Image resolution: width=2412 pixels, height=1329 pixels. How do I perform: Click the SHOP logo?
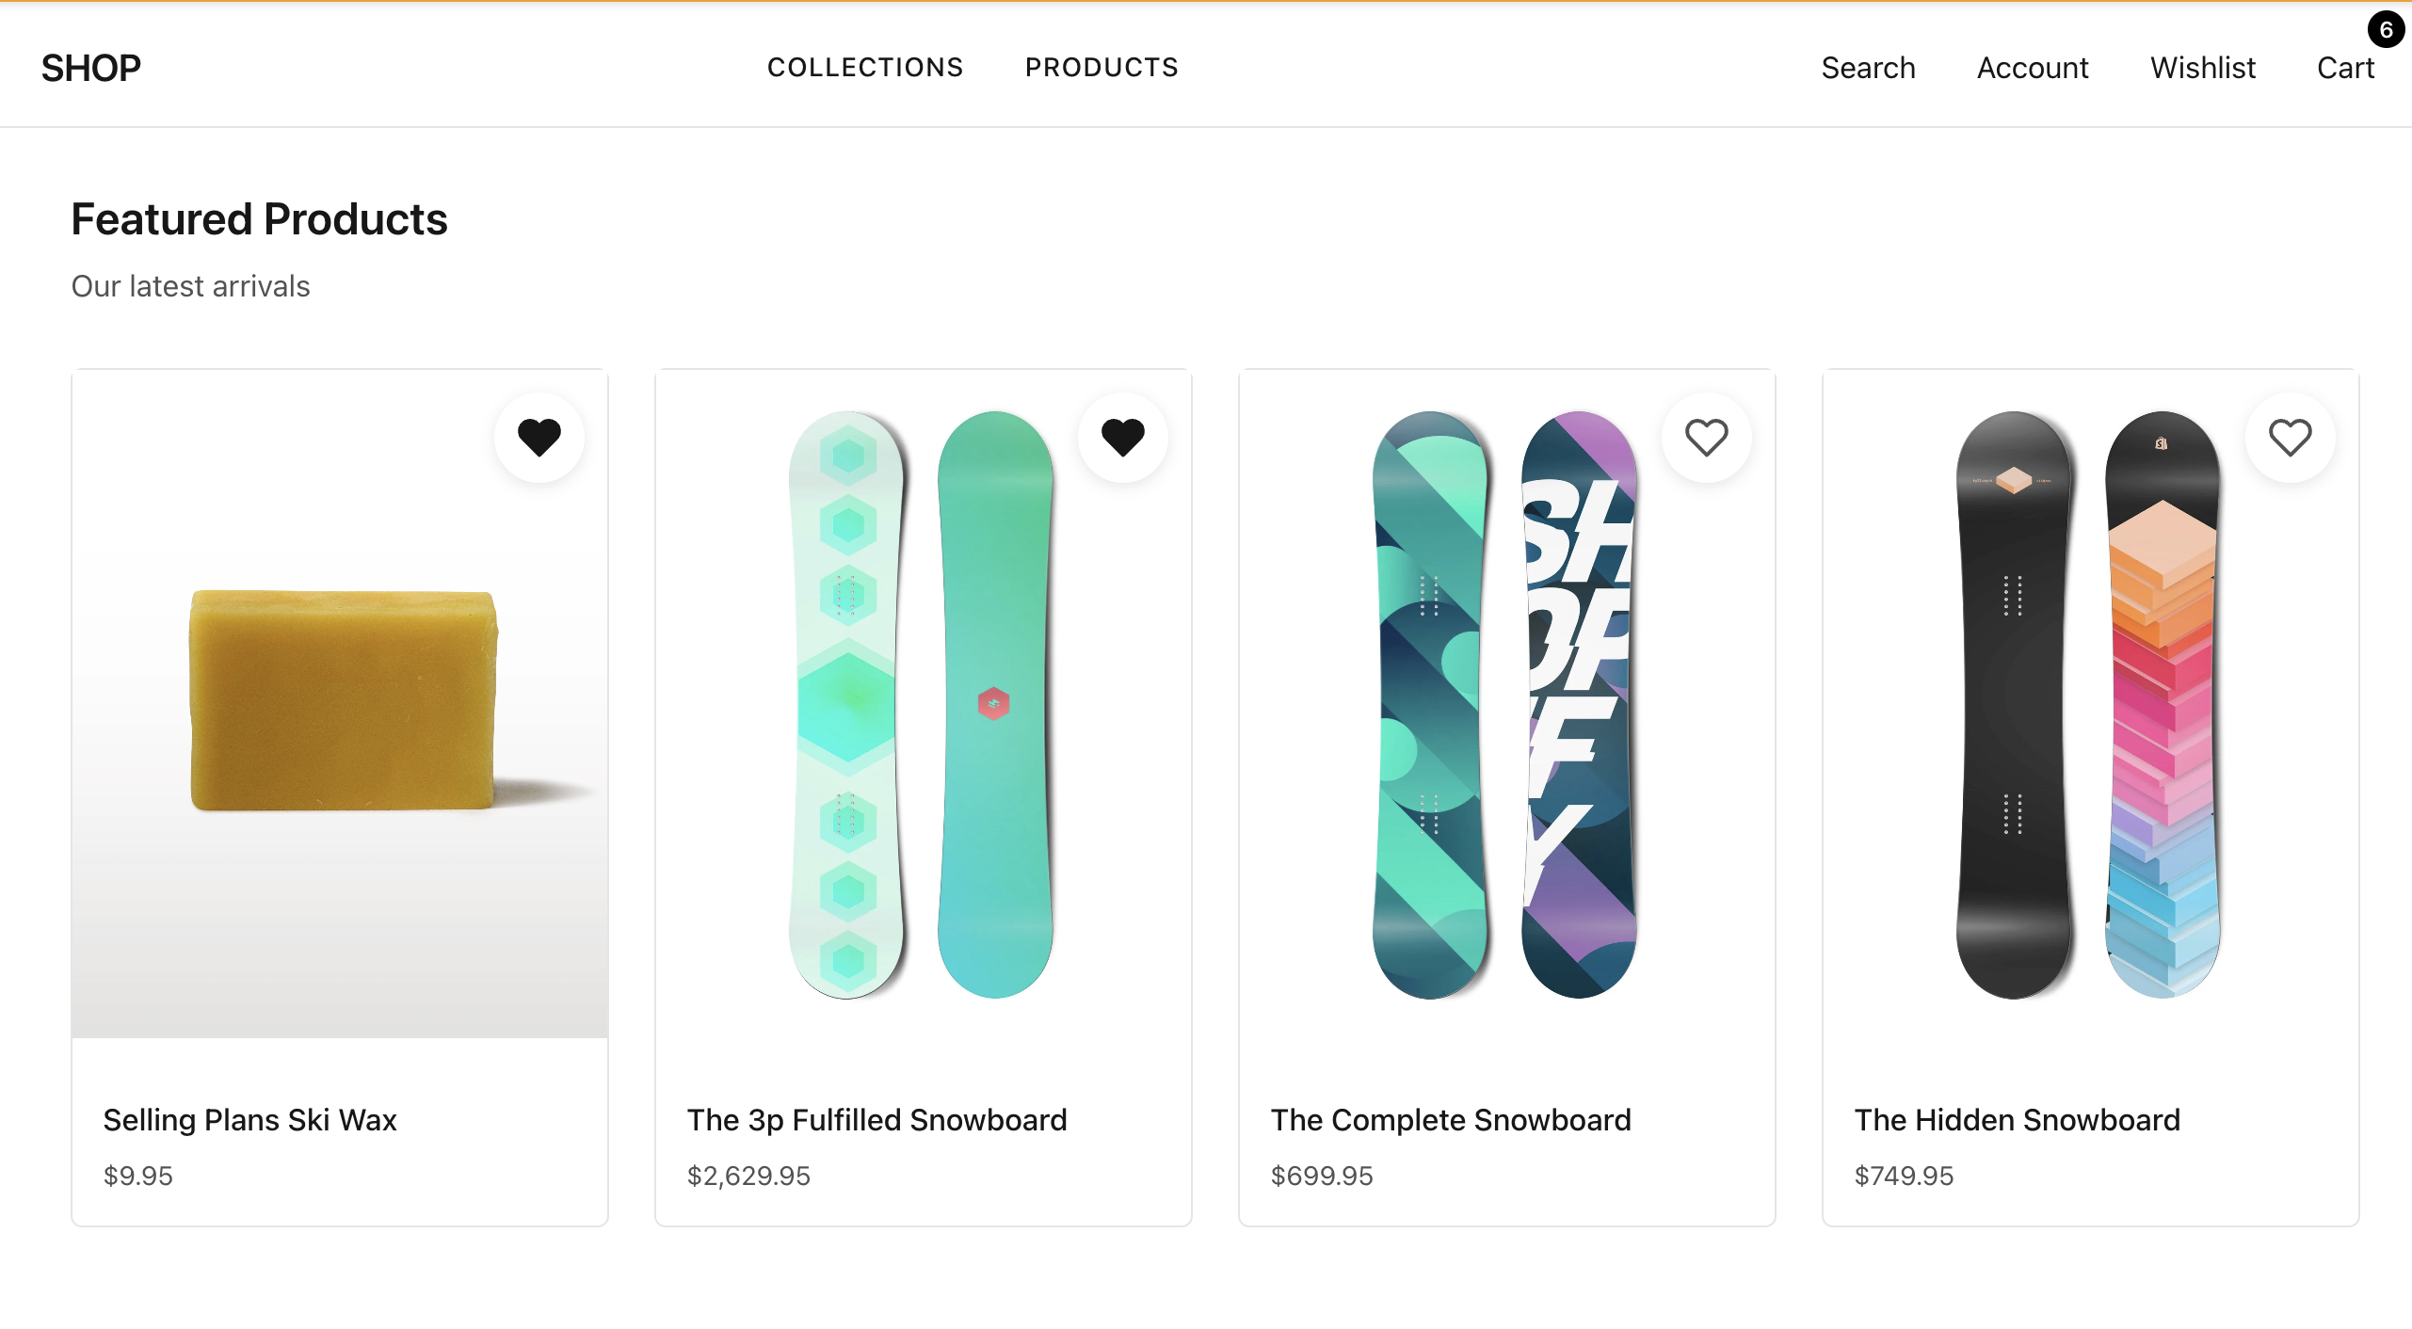point(90,67)
